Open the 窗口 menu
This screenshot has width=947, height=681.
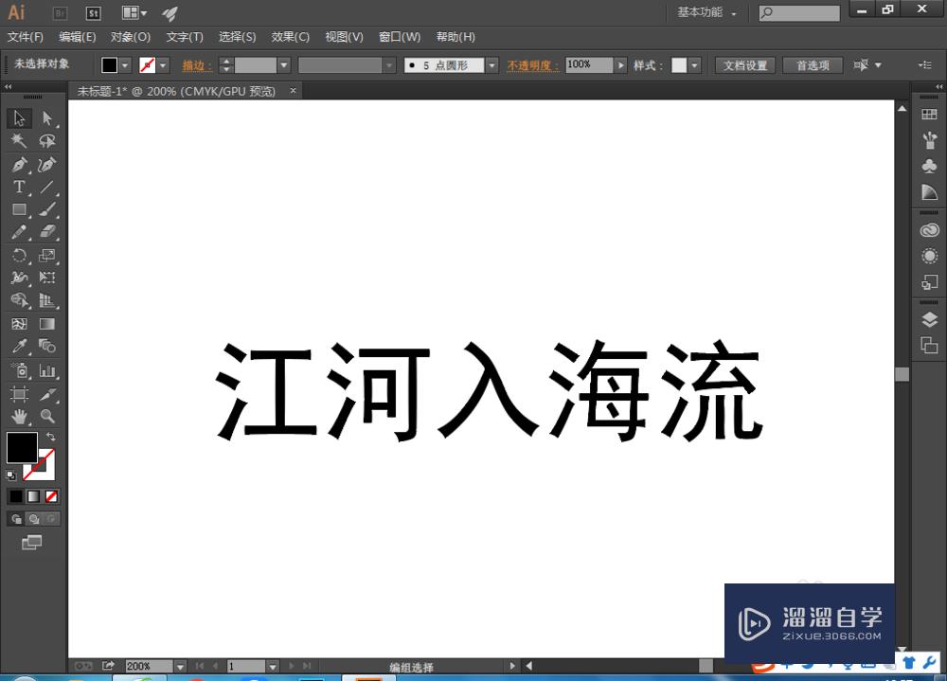pyautogui.click(x=399, y=36)
